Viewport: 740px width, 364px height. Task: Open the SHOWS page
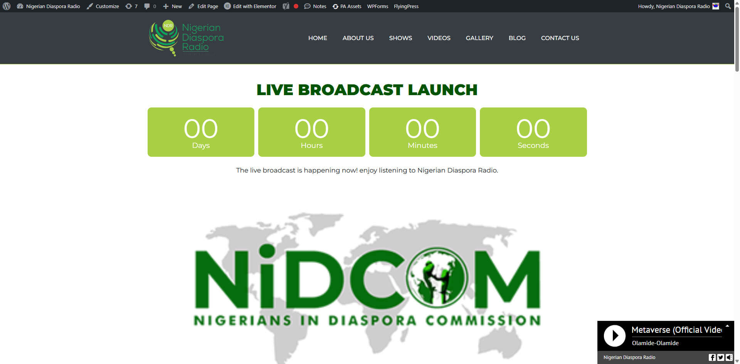click(400, 38)
